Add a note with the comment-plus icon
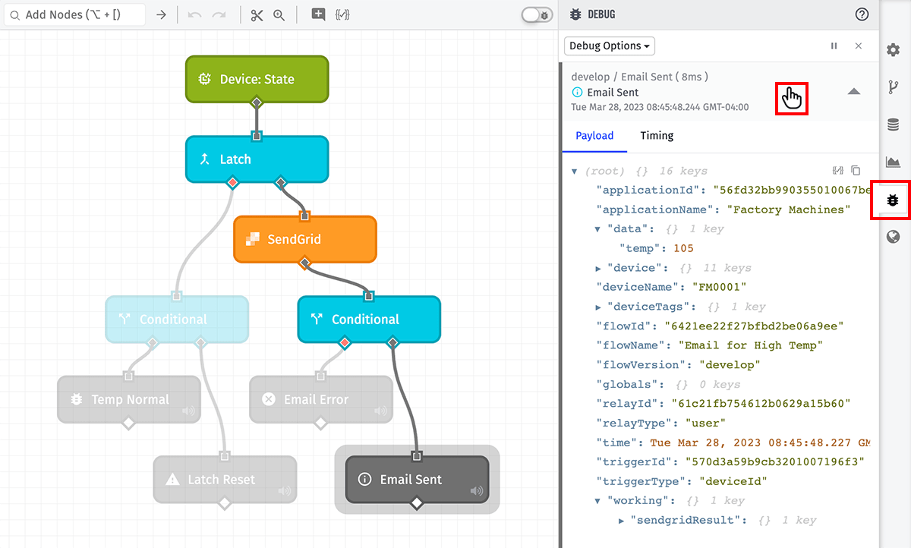 pos(318,14)
